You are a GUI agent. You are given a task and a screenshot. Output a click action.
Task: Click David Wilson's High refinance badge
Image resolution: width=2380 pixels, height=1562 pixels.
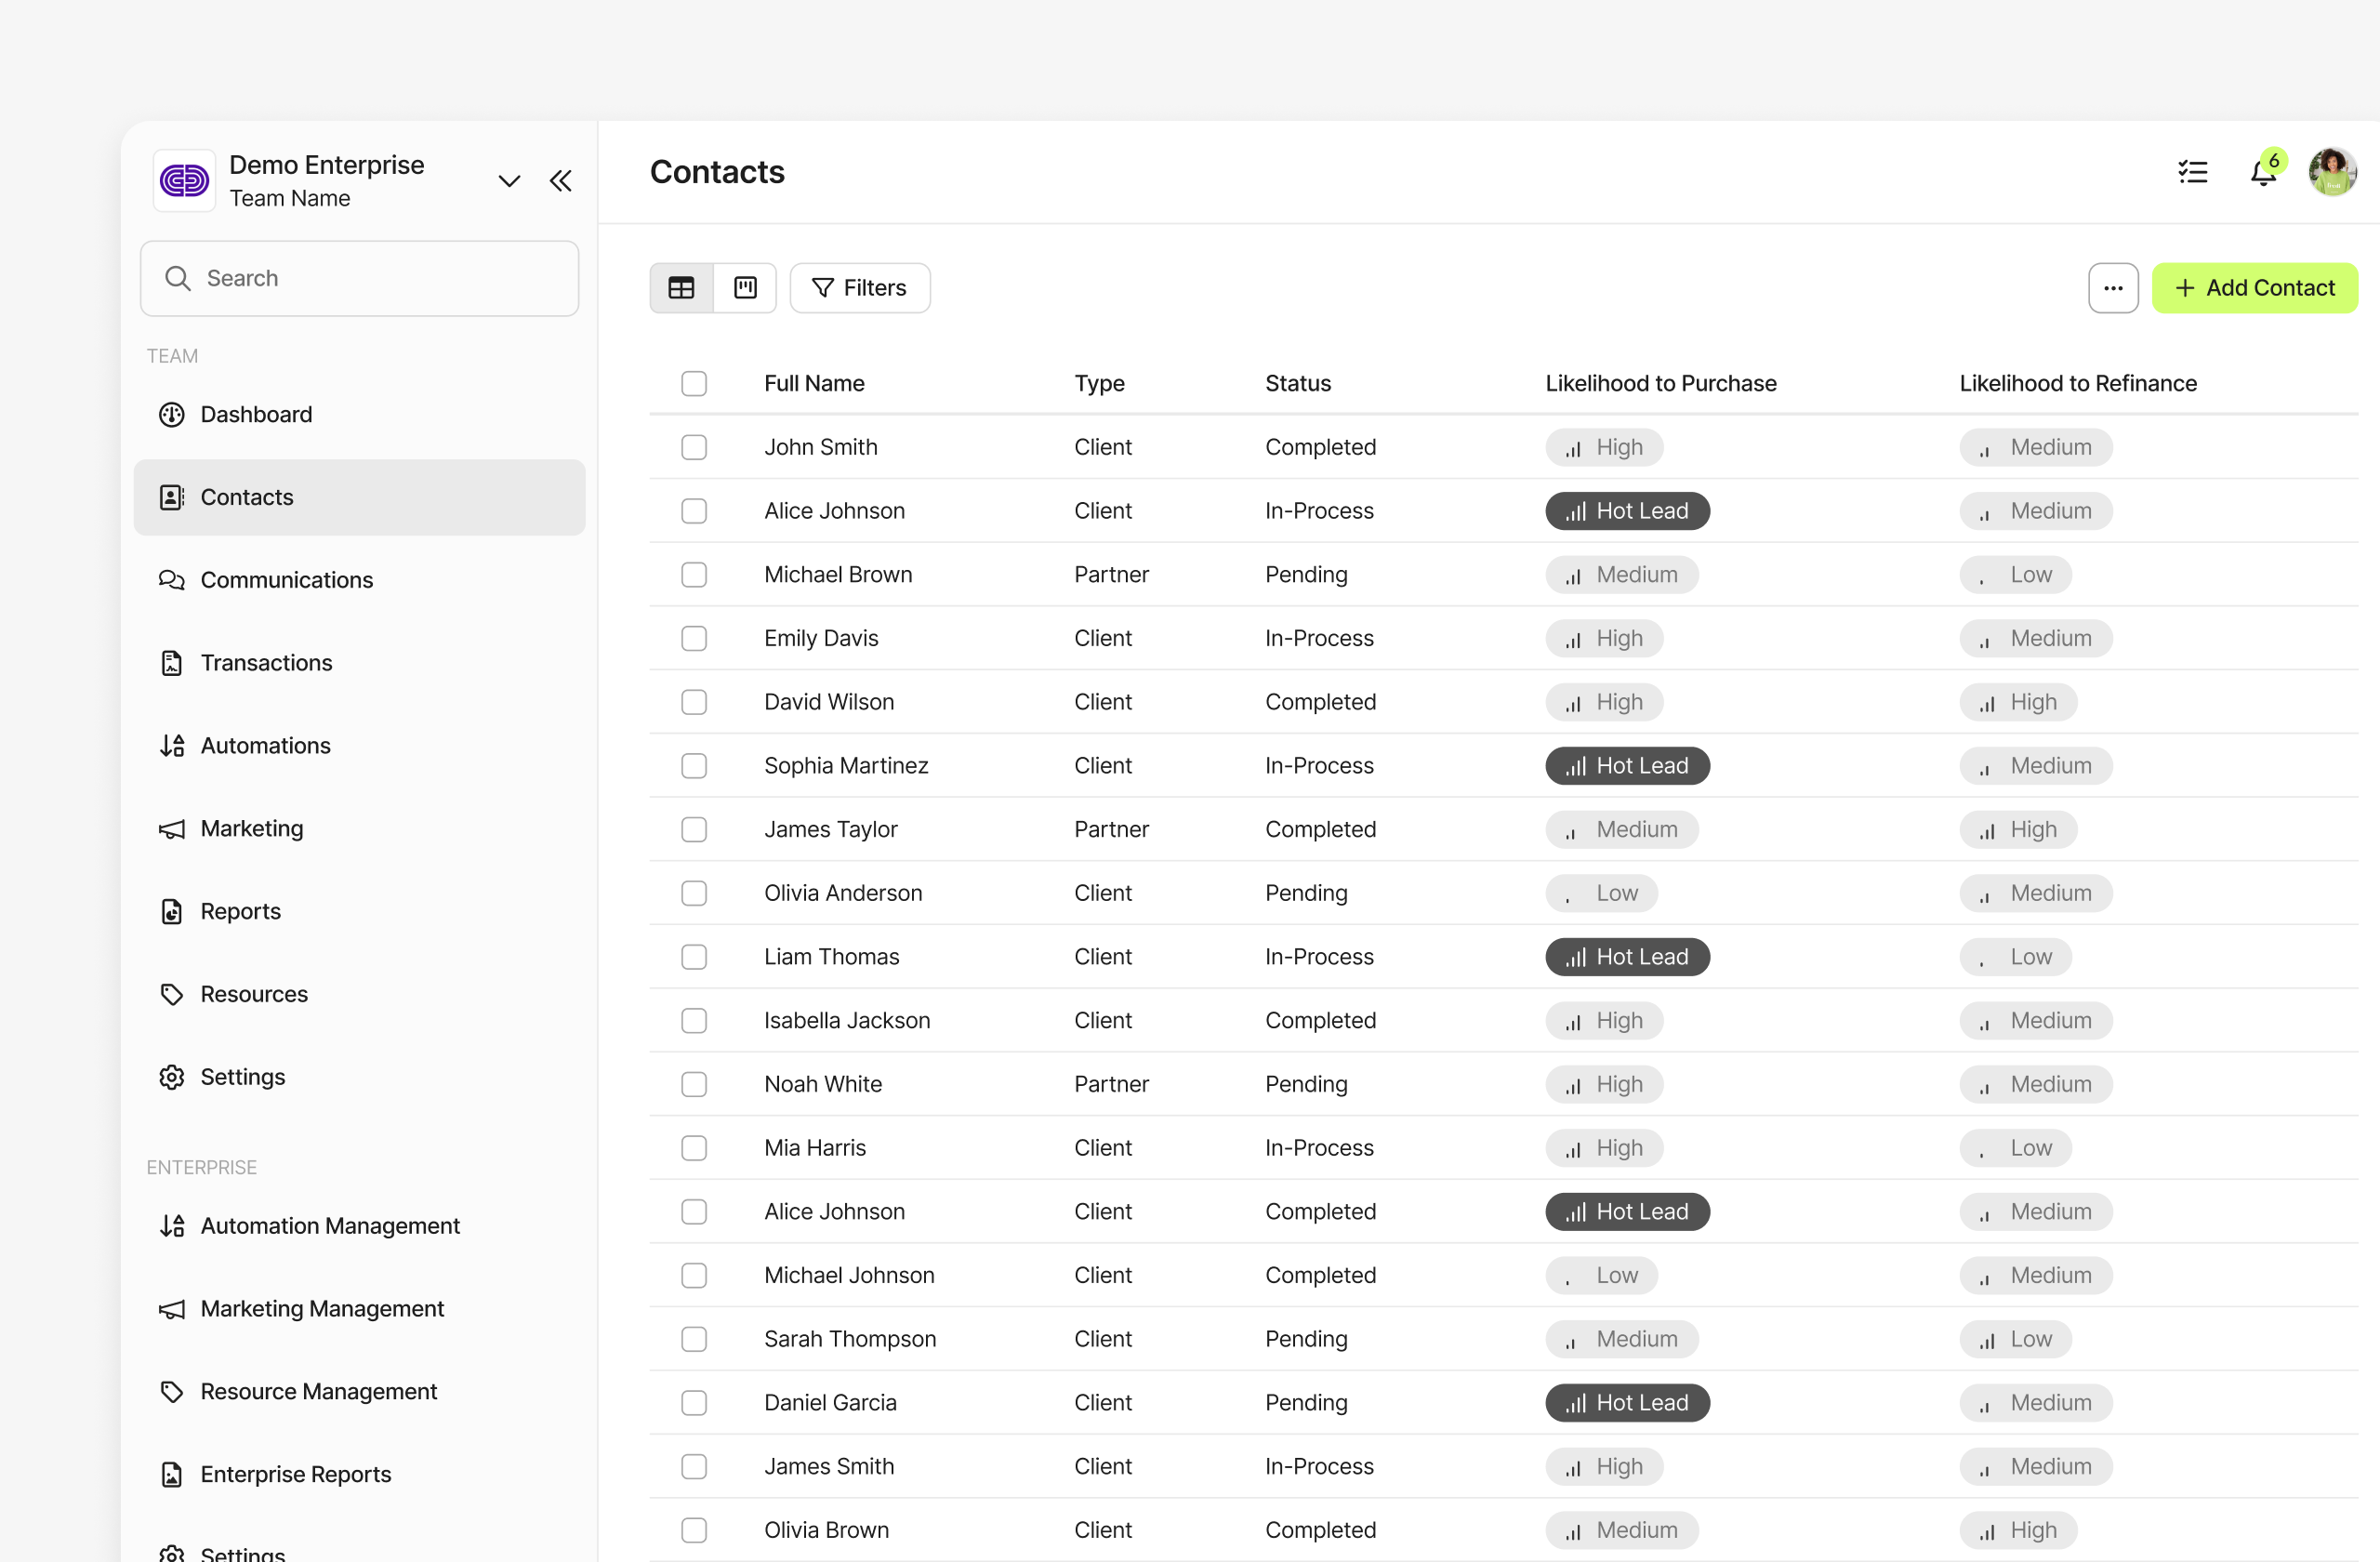(2018, 702)
